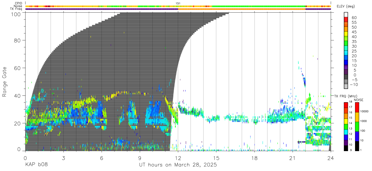Click the '151' CPID value
This screenshot has width=372, height=171.
[x=178, y=3]
